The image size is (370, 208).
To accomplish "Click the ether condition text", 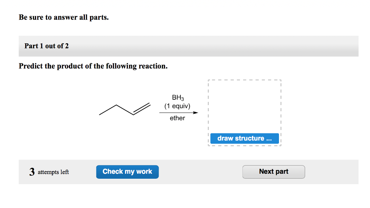I will (x=177, y=118).
